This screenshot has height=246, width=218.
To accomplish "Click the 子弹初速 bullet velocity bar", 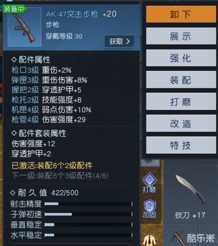I will (88, 214).
